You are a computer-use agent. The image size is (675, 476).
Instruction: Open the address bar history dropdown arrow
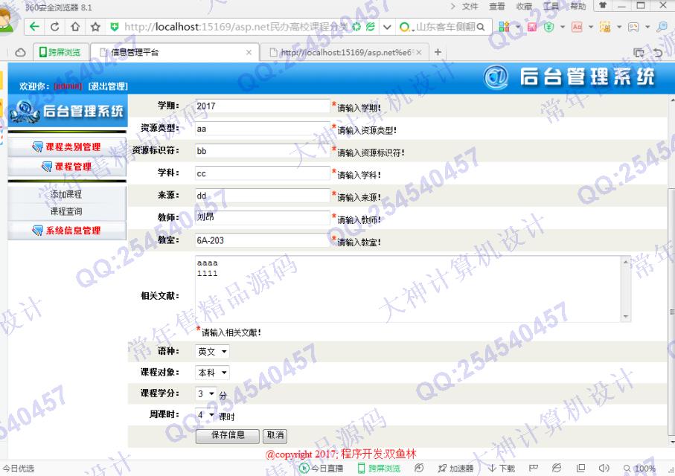387,27
